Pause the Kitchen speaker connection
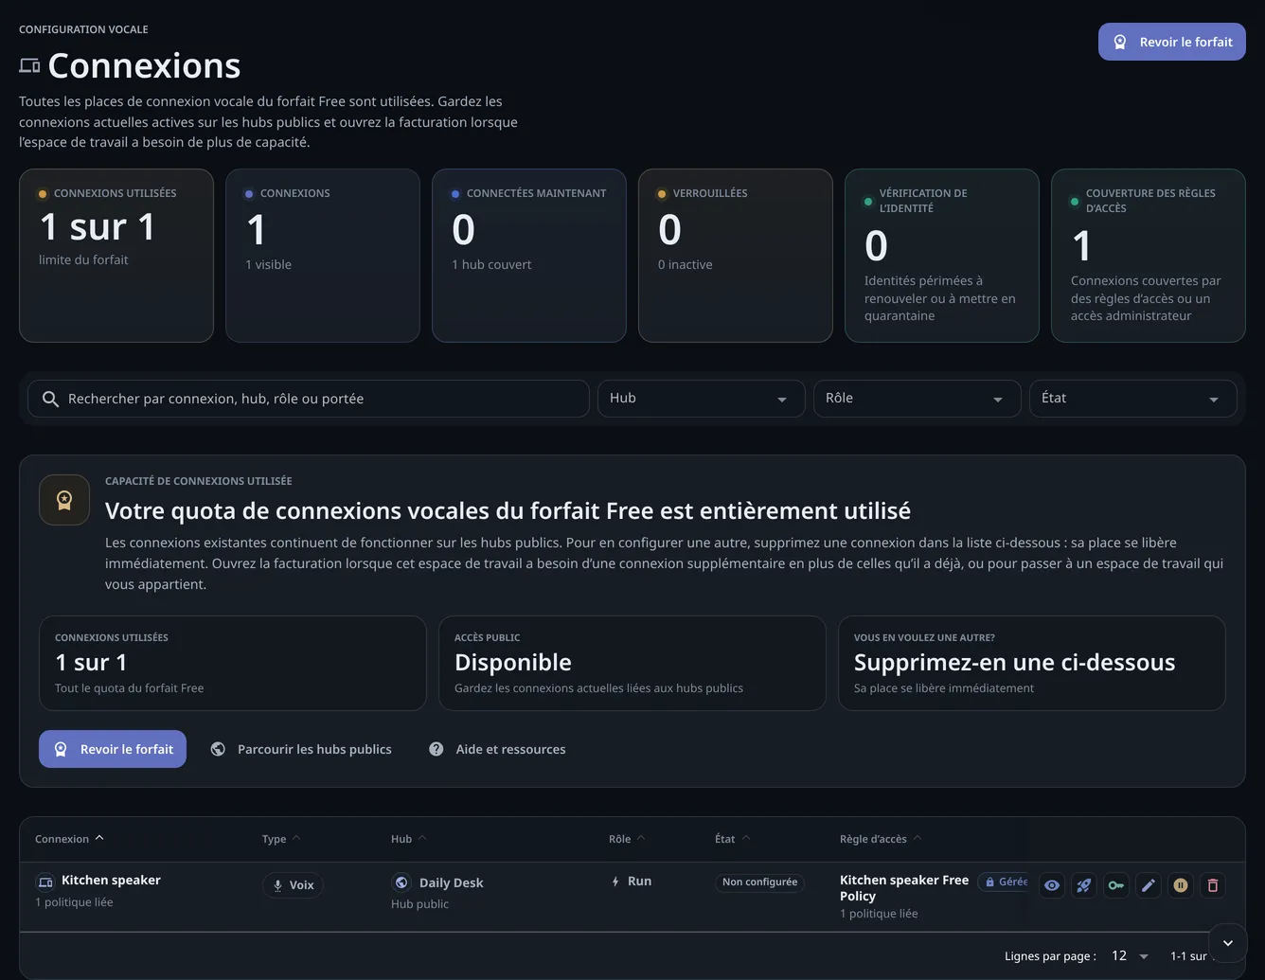 (x=1181, y=885)
